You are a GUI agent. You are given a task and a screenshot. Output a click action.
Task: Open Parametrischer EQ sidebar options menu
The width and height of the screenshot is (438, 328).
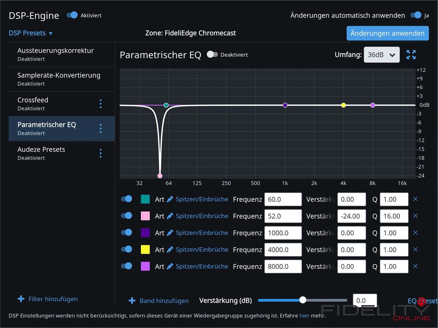click(x=101, y=129)
